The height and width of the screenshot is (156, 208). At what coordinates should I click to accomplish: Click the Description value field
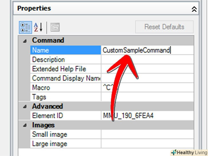coord(147,59)
